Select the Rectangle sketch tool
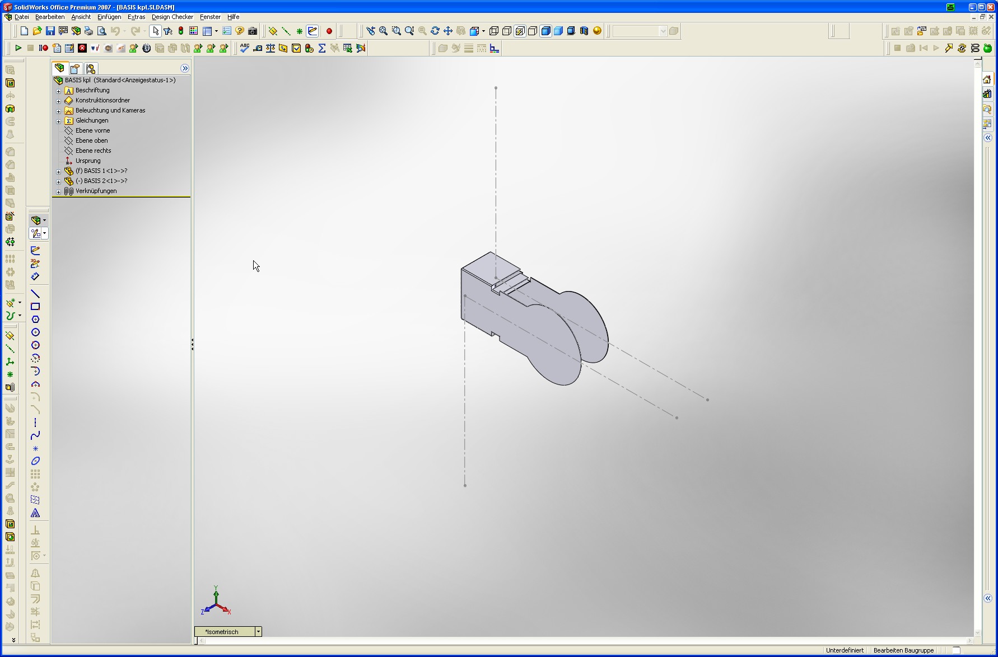 pyautogui.click(x=35, y=307)
